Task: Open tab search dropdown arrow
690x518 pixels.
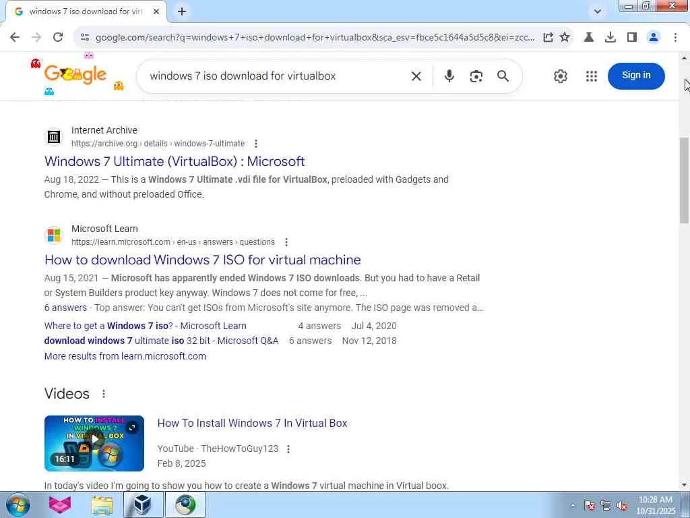Action: click(x=597, y=11)
